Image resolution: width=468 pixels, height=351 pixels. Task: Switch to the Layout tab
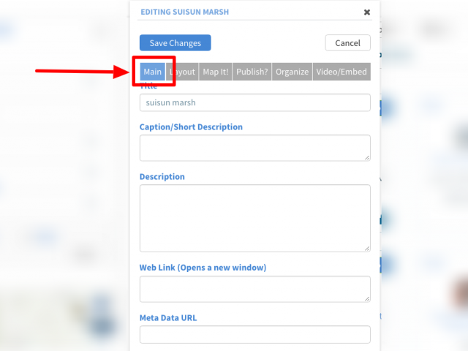coord(182,72)
